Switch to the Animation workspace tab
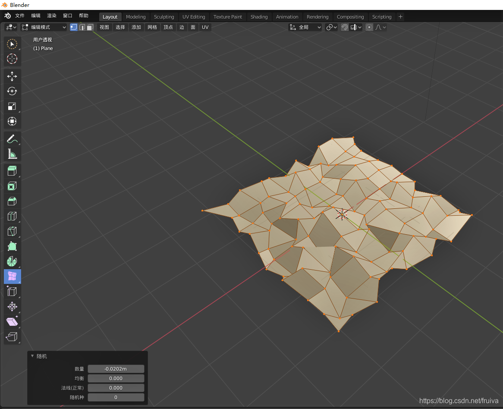This screenshot has height=409, width=503. click(287, 17)
